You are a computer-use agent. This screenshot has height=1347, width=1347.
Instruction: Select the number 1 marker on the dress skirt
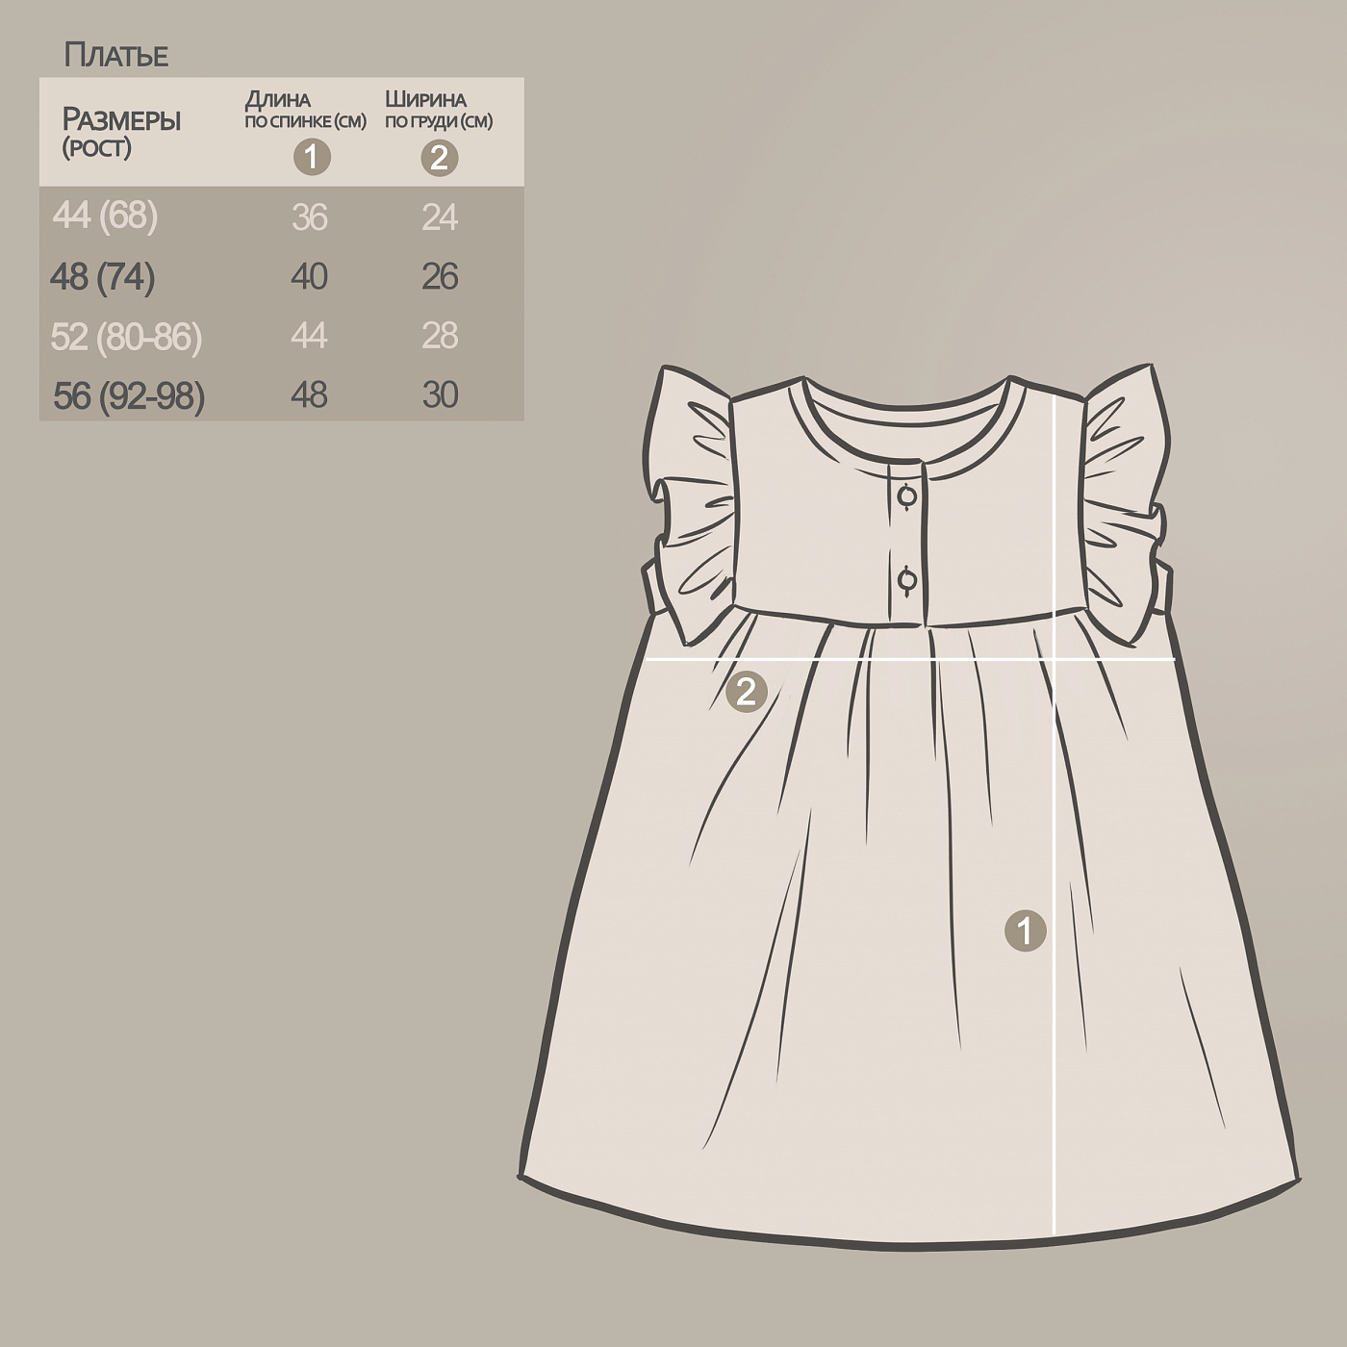(x=1025, y=930)
